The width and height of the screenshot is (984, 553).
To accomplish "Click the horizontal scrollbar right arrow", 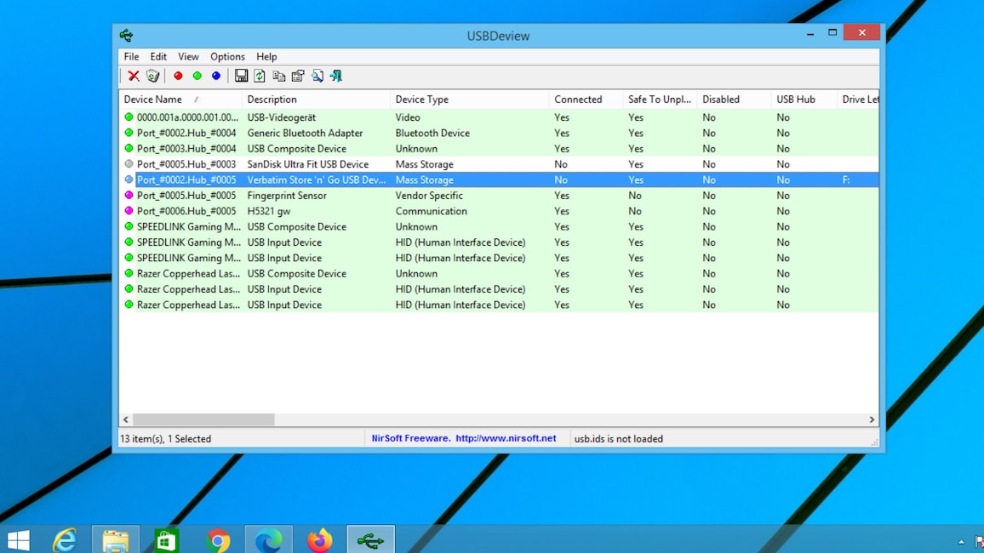I will (872, 420).
